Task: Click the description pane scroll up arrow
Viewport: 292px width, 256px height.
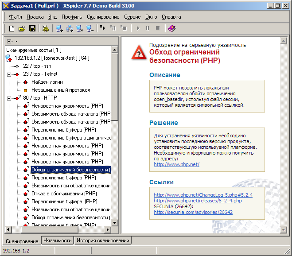Action: tap(284, 41)
